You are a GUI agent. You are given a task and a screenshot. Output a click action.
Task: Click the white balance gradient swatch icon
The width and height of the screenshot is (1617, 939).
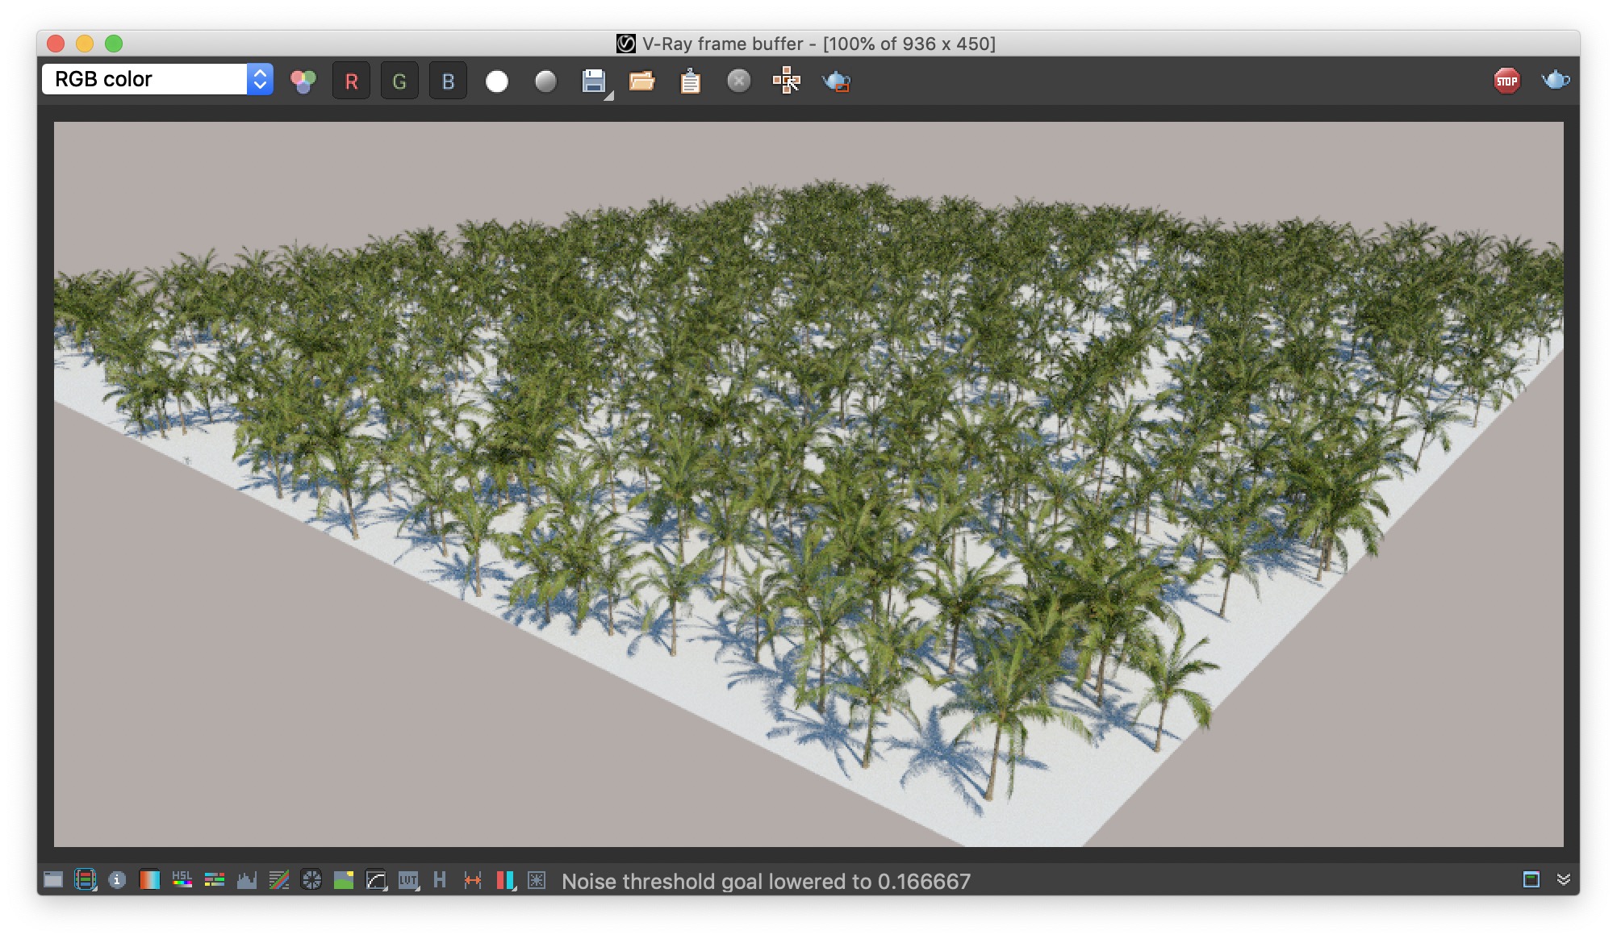point(149,879)
